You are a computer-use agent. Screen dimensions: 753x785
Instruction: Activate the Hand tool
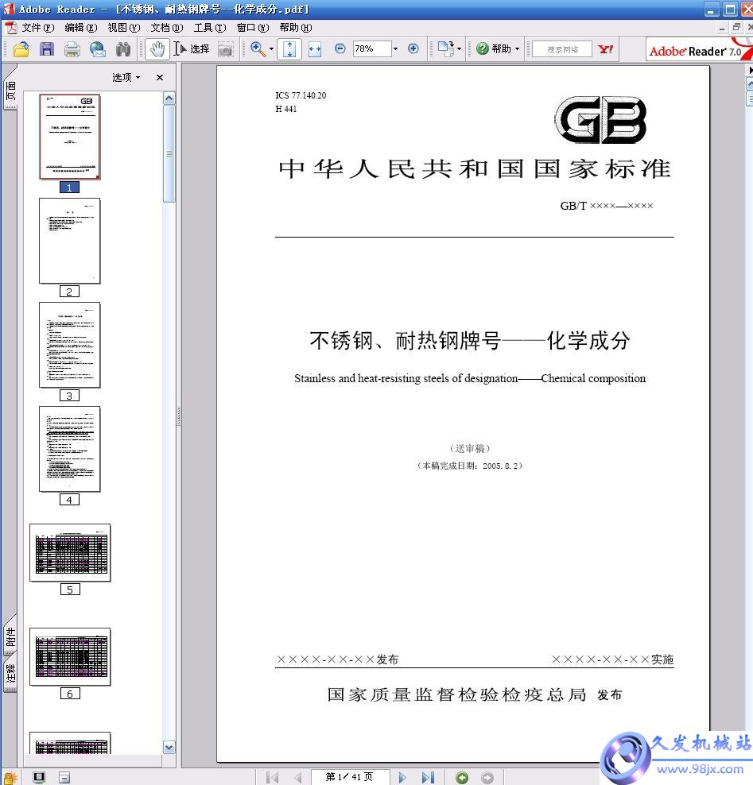point(157,49)
